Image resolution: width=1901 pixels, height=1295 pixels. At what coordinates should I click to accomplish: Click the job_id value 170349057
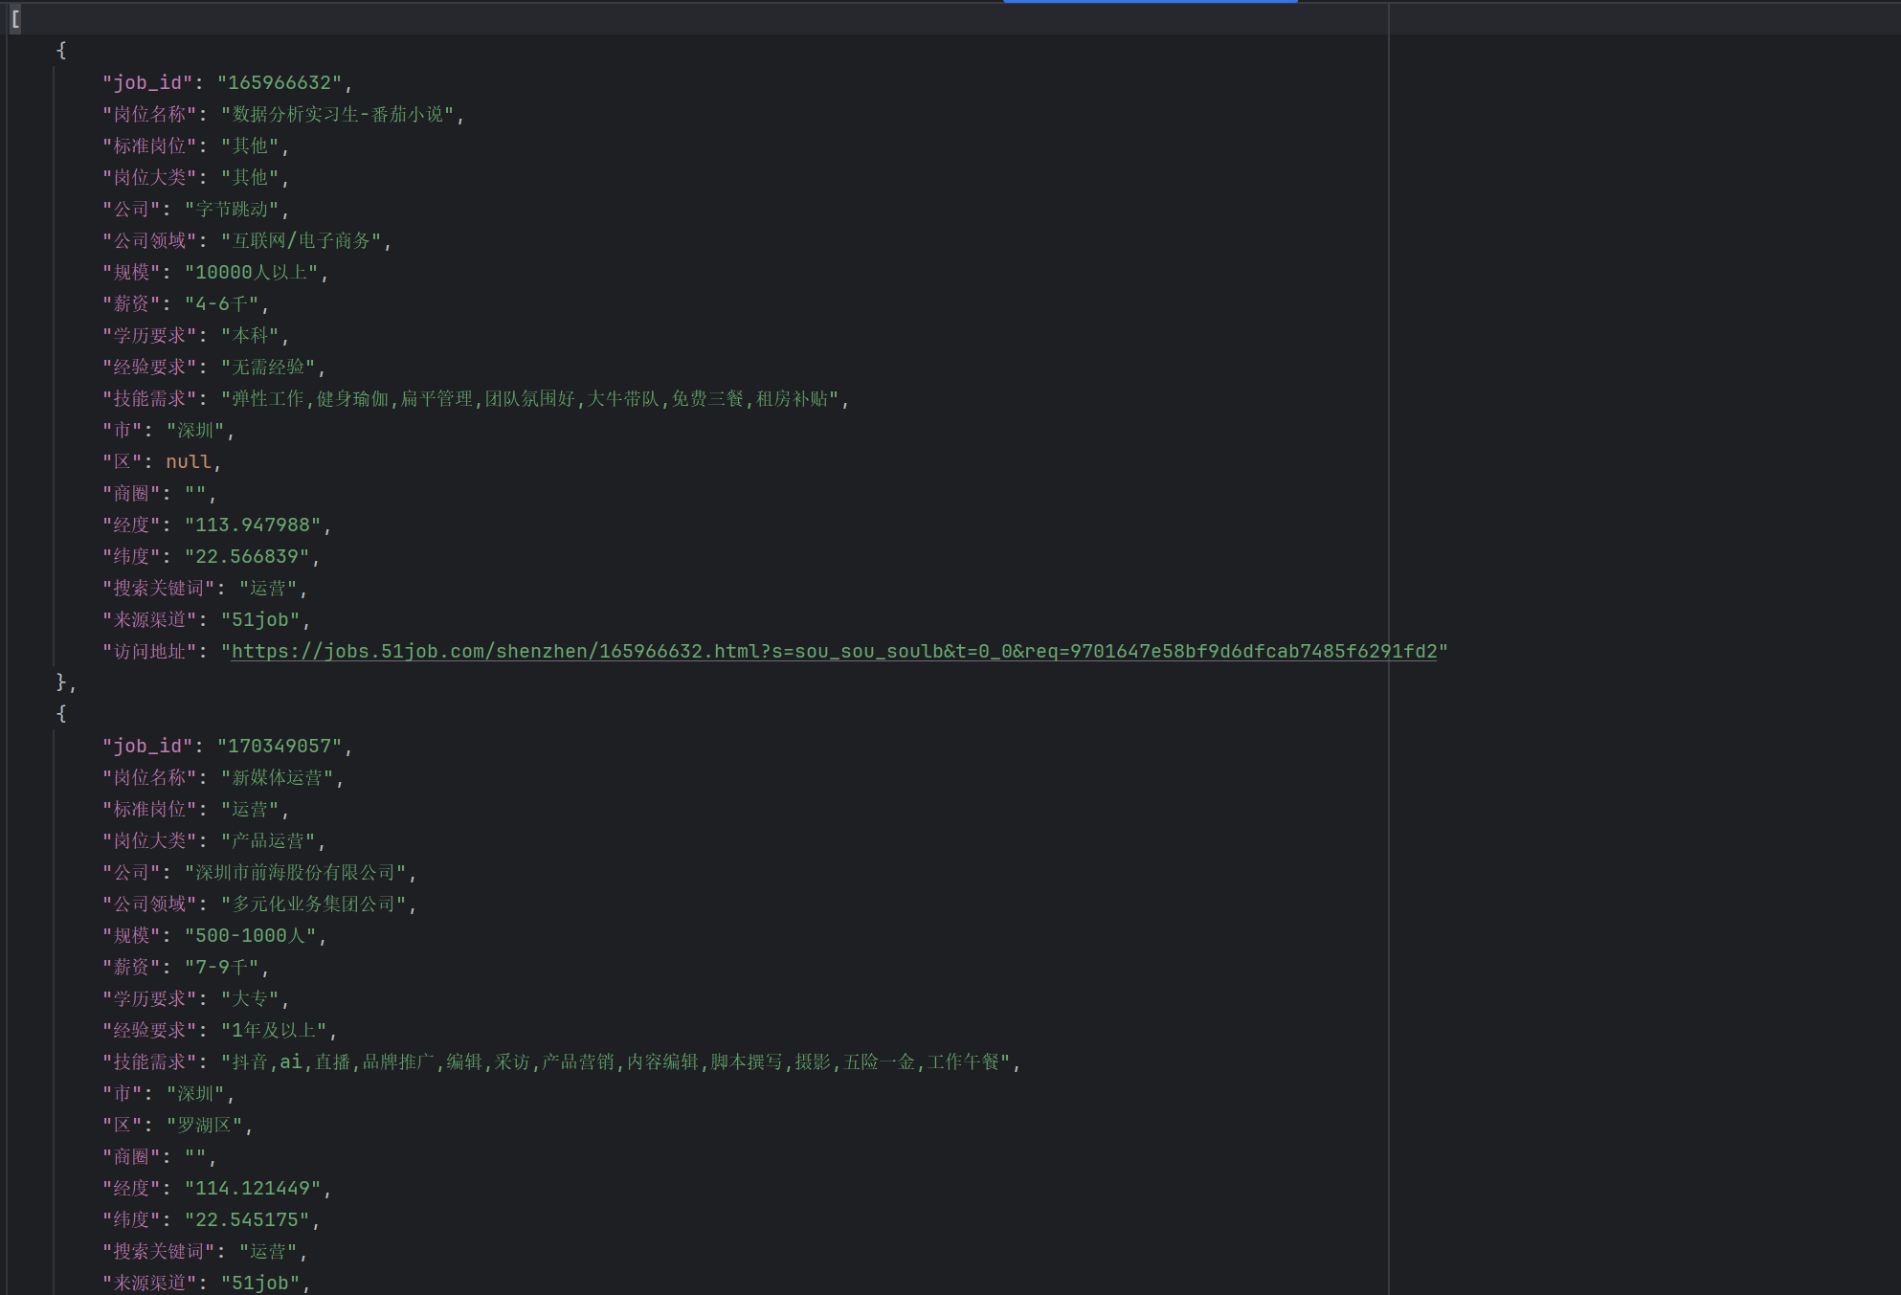(x=279, y=746)
